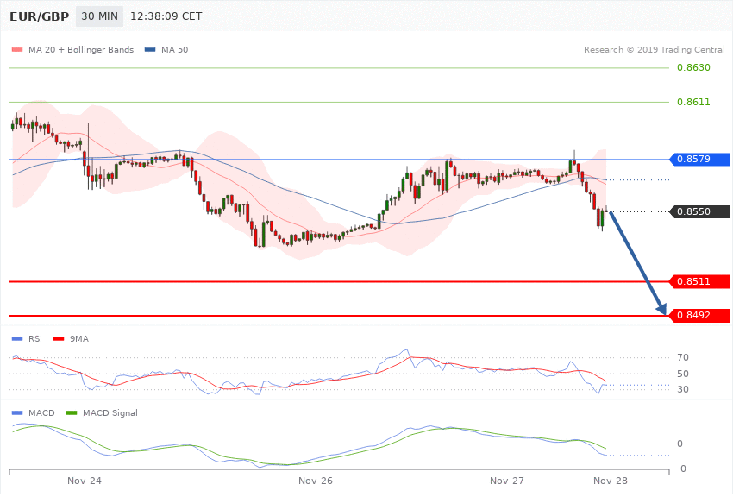The image size is (733, 497).
Task: Click the blue 0.8579 pivot price tag
Action: pyautogui.click(x=699, y=159)
